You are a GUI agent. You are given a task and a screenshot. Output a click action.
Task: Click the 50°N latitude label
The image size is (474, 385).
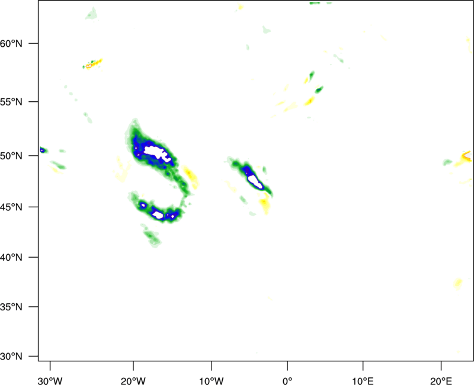(x=11, y=156)
